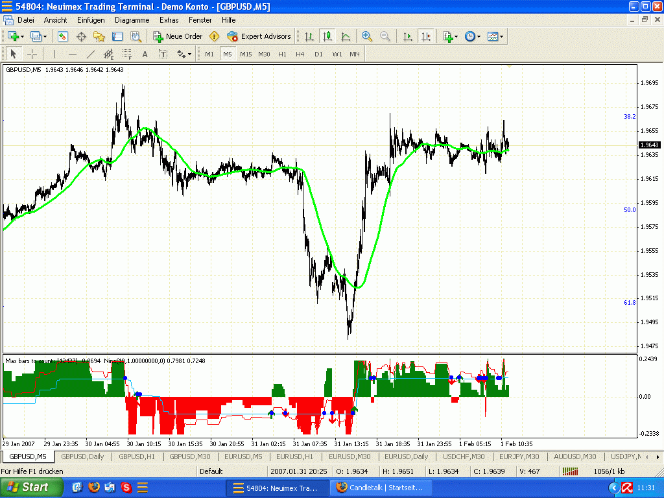Select the text label 'A' tool

coord(145,54)
